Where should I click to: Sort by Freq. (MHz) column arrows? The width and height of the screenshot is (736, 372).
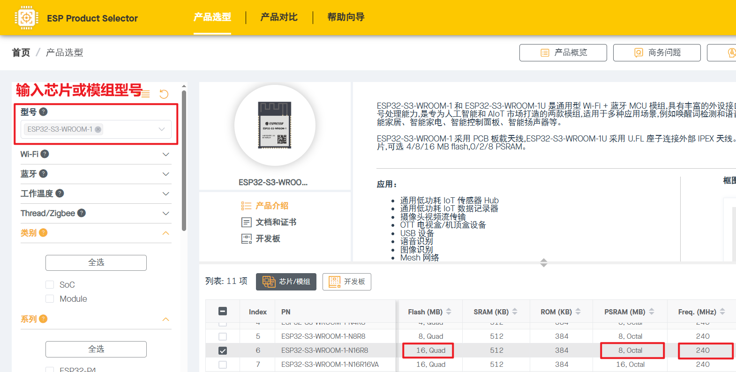pyautogui.click(x=722, y=312)
